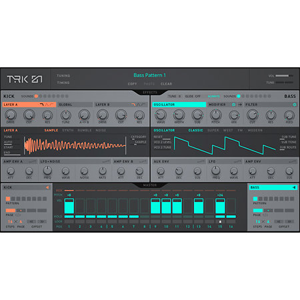This screenshot has height=300, width=300.
Task: Open the TIMING settings
Action: tap(63, 83)
